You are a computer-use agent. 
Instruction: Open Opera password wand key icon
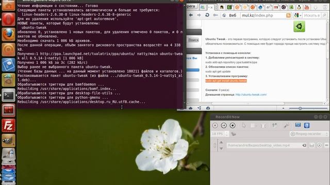216,15
